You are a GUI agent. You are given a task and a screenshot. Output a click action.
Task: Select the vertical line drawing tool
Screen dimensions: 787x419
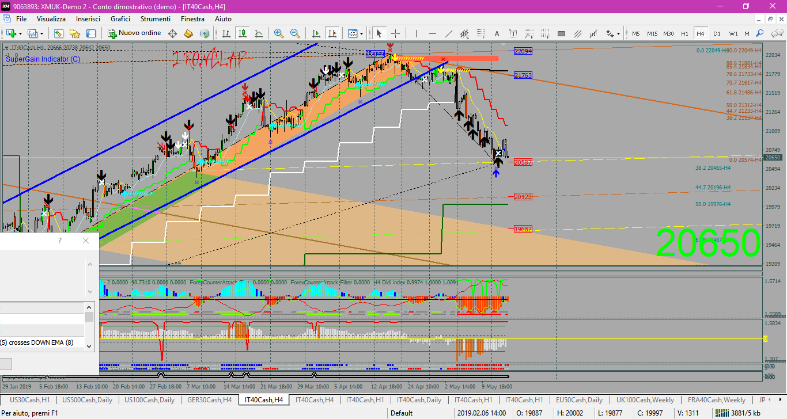(415, 33)
